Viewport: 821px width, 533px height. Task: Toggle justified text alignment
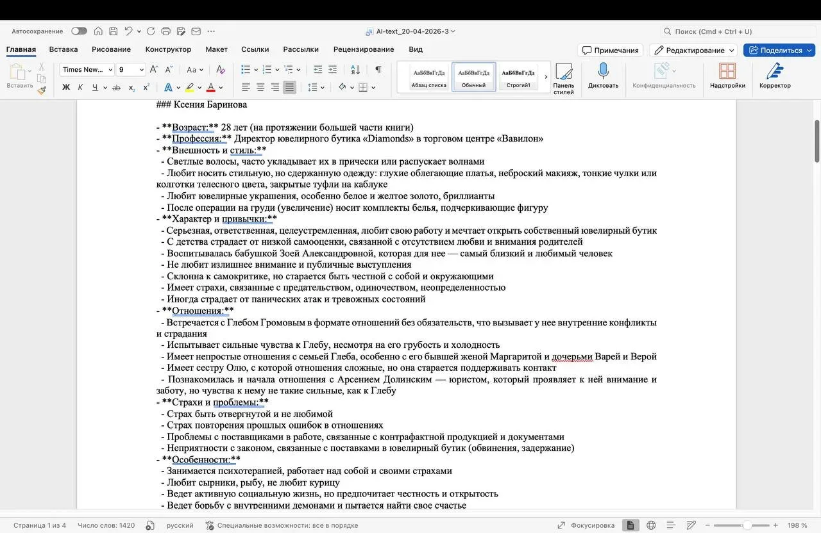tap(289, 88)
